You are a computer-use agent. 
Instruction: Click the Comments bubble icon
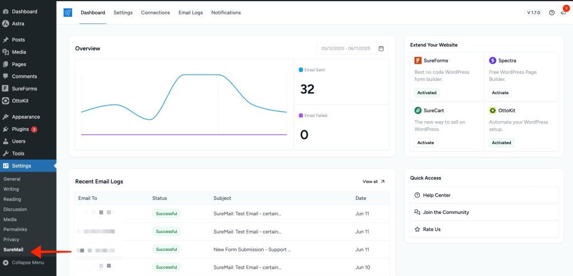pos(6,77)
